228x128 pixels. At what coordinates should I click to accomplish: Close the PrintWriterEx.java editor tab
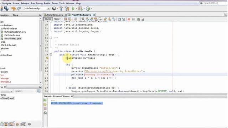pos(94,15)
